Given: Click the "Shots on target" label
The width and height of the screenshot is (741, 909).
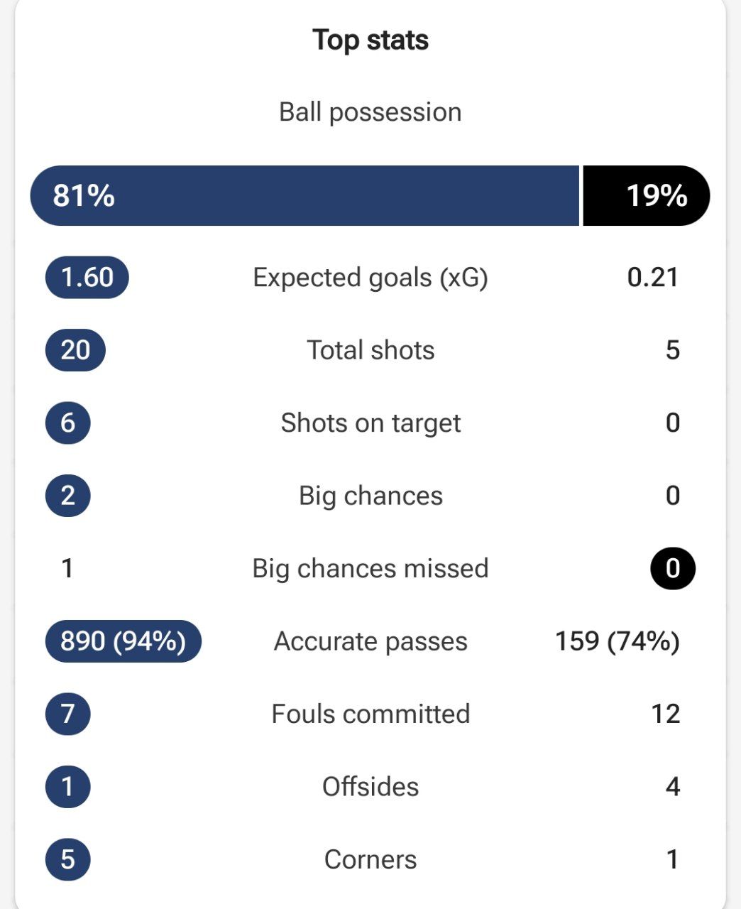Looking at the screenshot, I should tap(370, 423).
